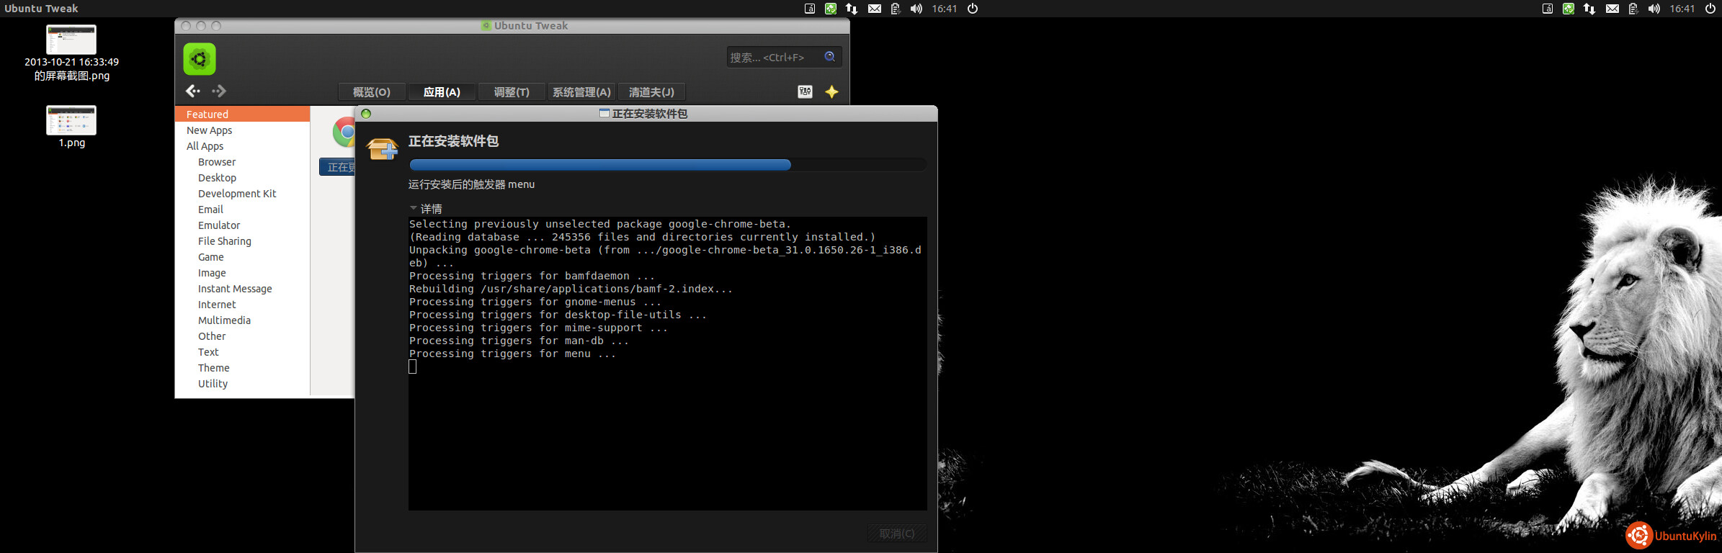Focus the 搜索 search input field
The height and width of the screenshot is (553, 1722).
tap(772, 57)
